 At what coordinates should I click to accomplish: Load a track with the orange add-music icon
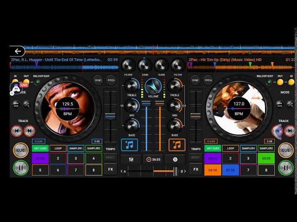(176, 145)
